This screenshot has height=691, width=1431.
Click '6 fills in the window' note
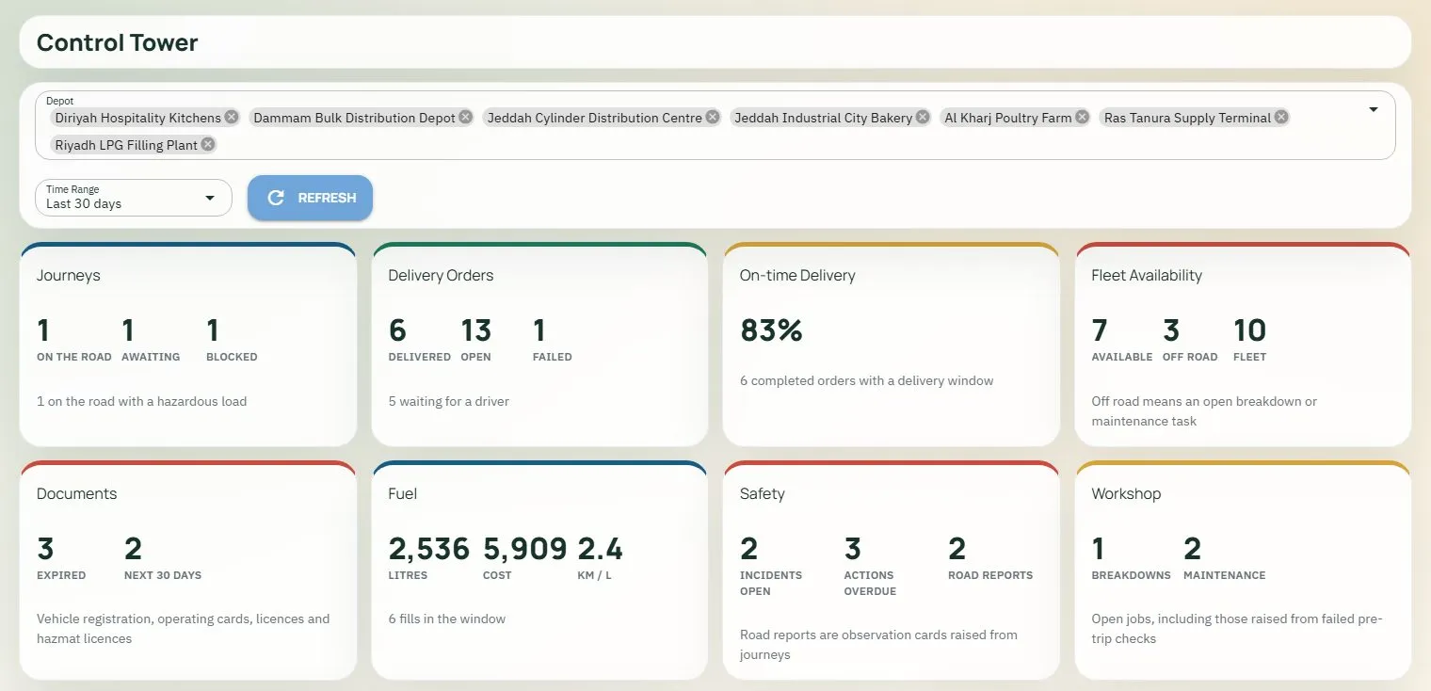click(x=446, y=619)
